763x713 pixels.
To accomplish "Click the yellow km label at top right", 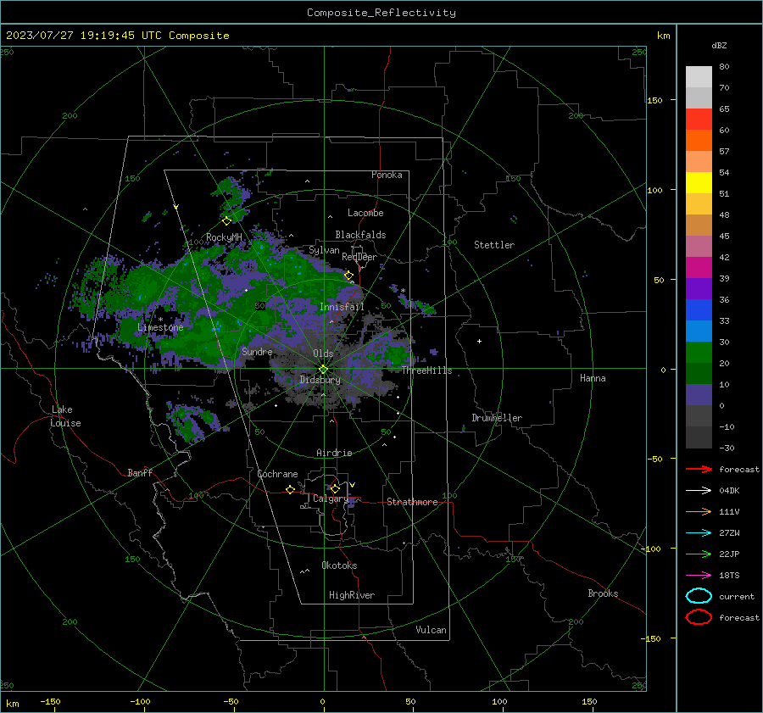I will click(x=663, y=36).
